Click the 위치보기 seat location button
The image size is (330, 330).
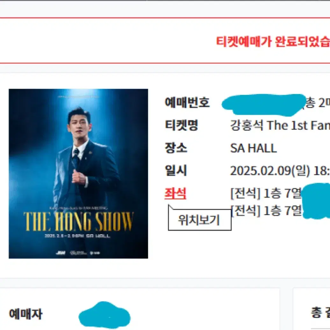tap(199, 220)
